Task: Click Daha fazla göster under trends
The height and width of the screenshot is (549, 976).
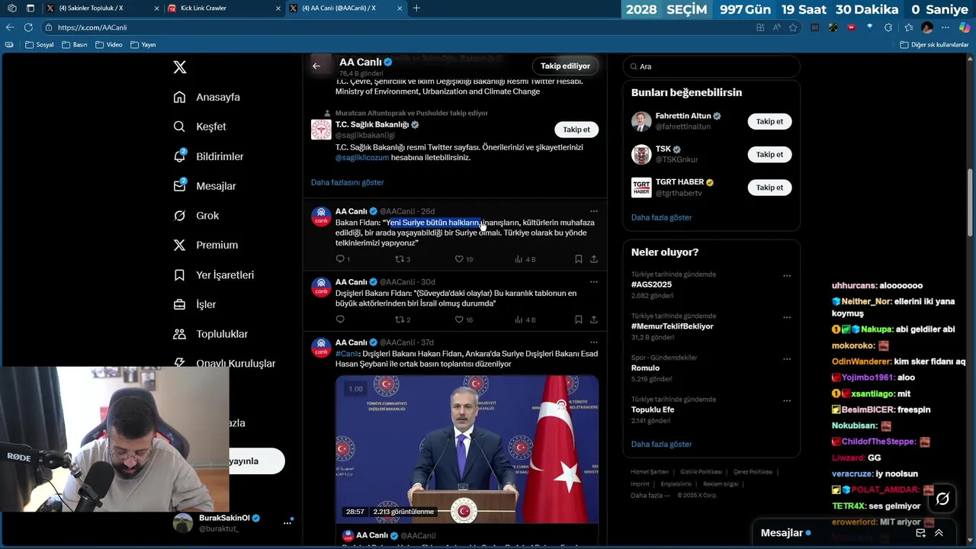Action: click(x=661, y=444)
